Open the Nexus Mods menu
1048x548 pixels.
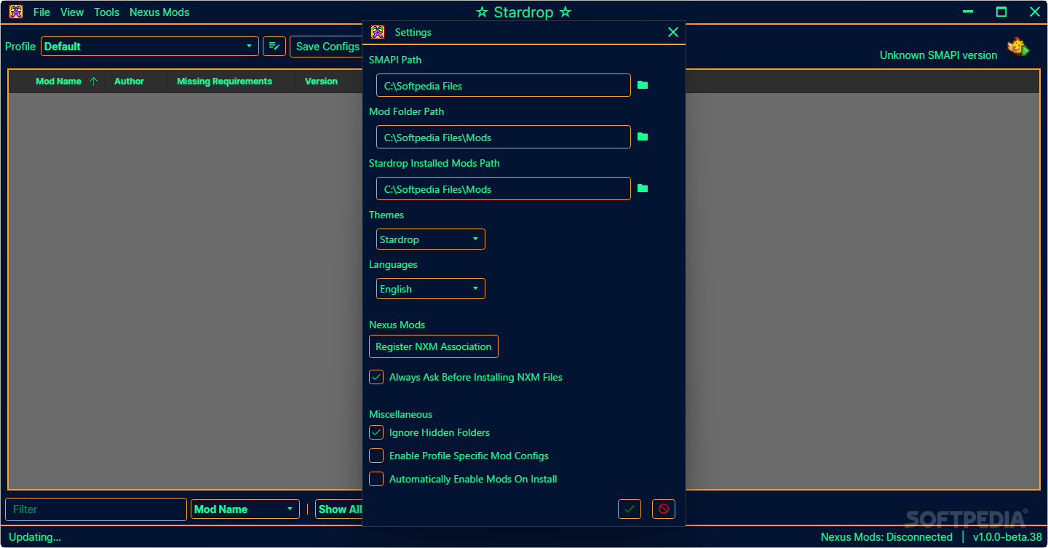(159, 12)
